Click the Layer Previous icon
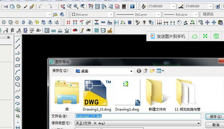 click(62, 15)
